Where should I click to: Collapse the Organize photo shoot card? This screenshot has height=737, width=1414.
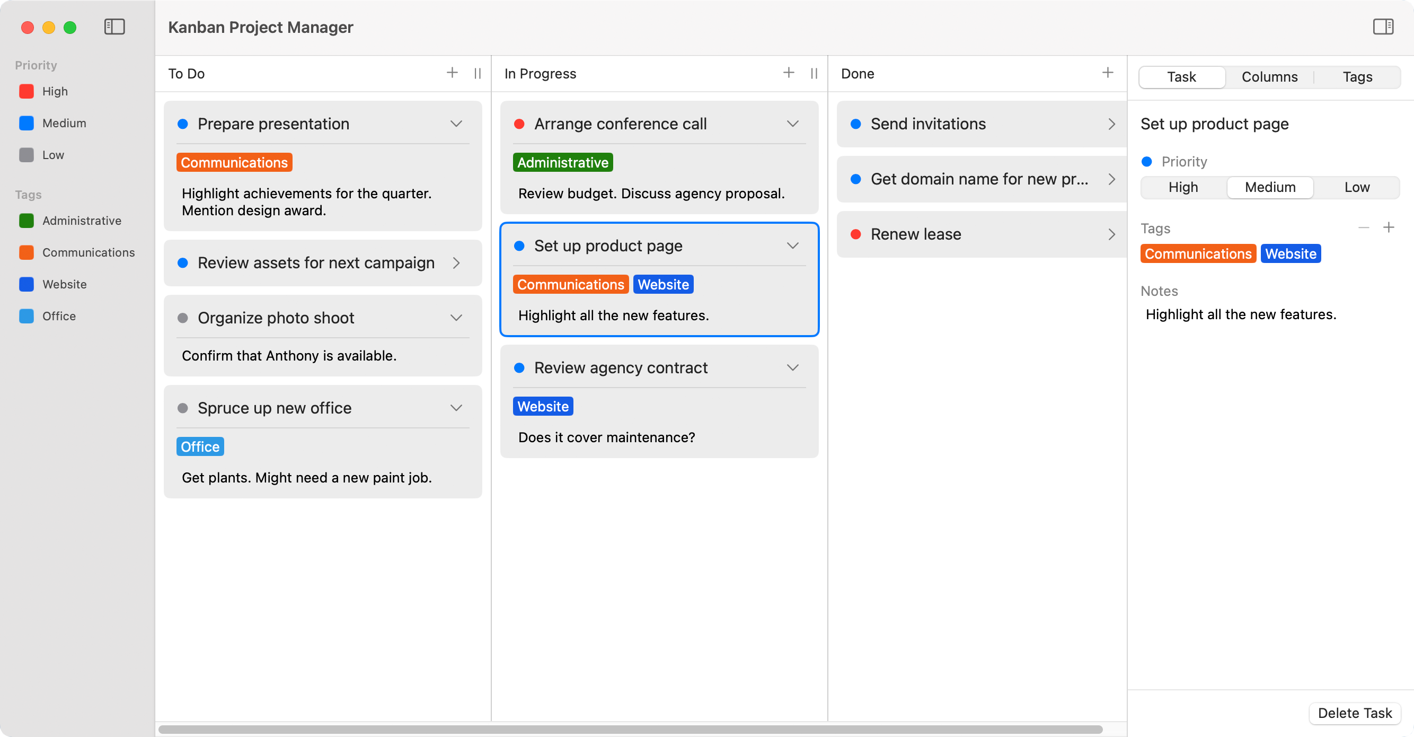456,318
